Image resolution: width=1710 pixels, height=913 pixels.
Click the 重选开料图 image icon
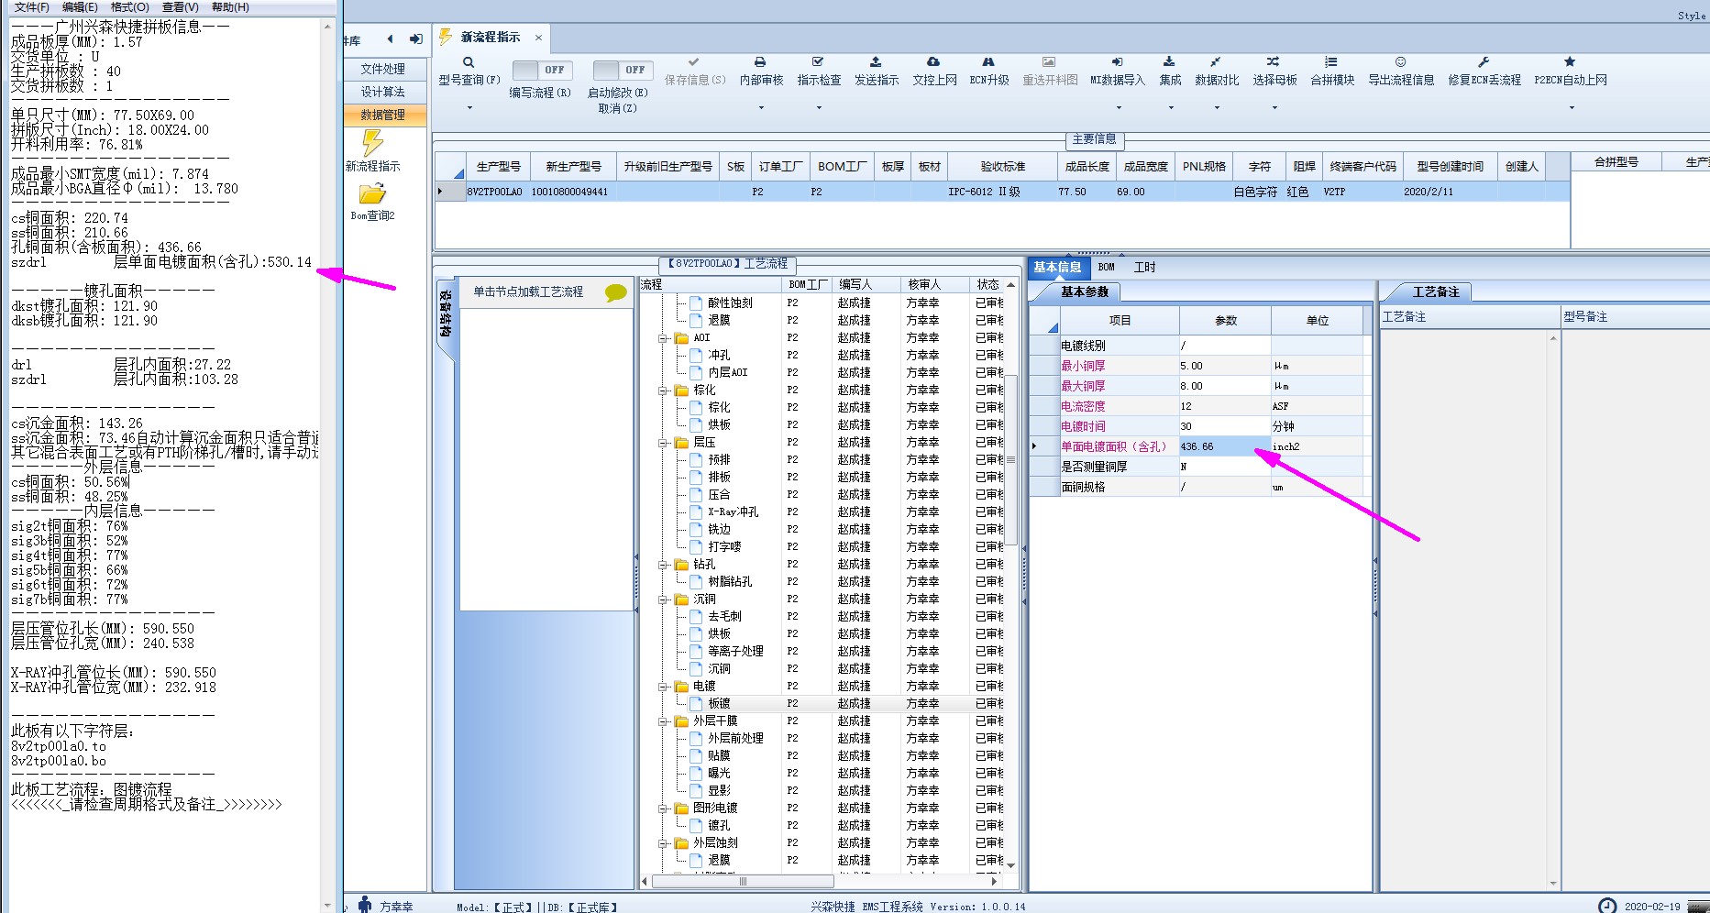tap(1049, 61)
